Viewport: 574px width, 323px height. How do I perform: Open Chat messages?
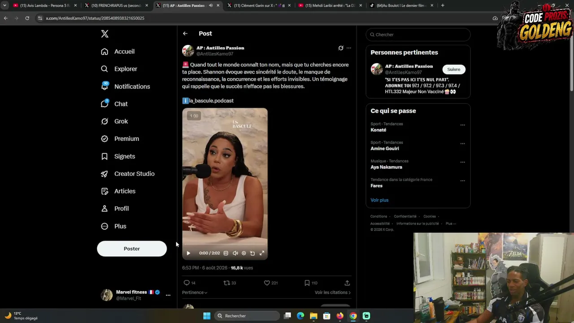114,104
